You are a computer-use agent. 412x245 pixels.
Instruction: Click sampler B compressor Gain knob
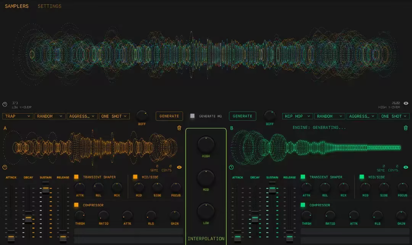click(401, 216)
